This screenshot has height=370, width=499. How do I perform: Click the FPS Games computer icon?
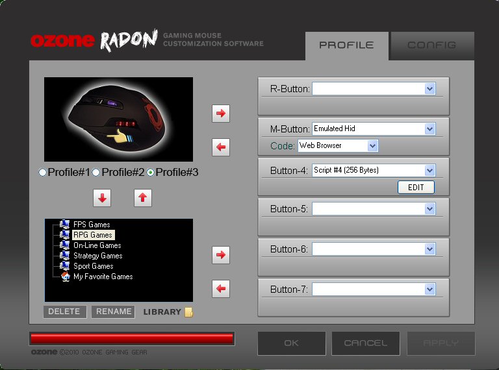point(64,224)
